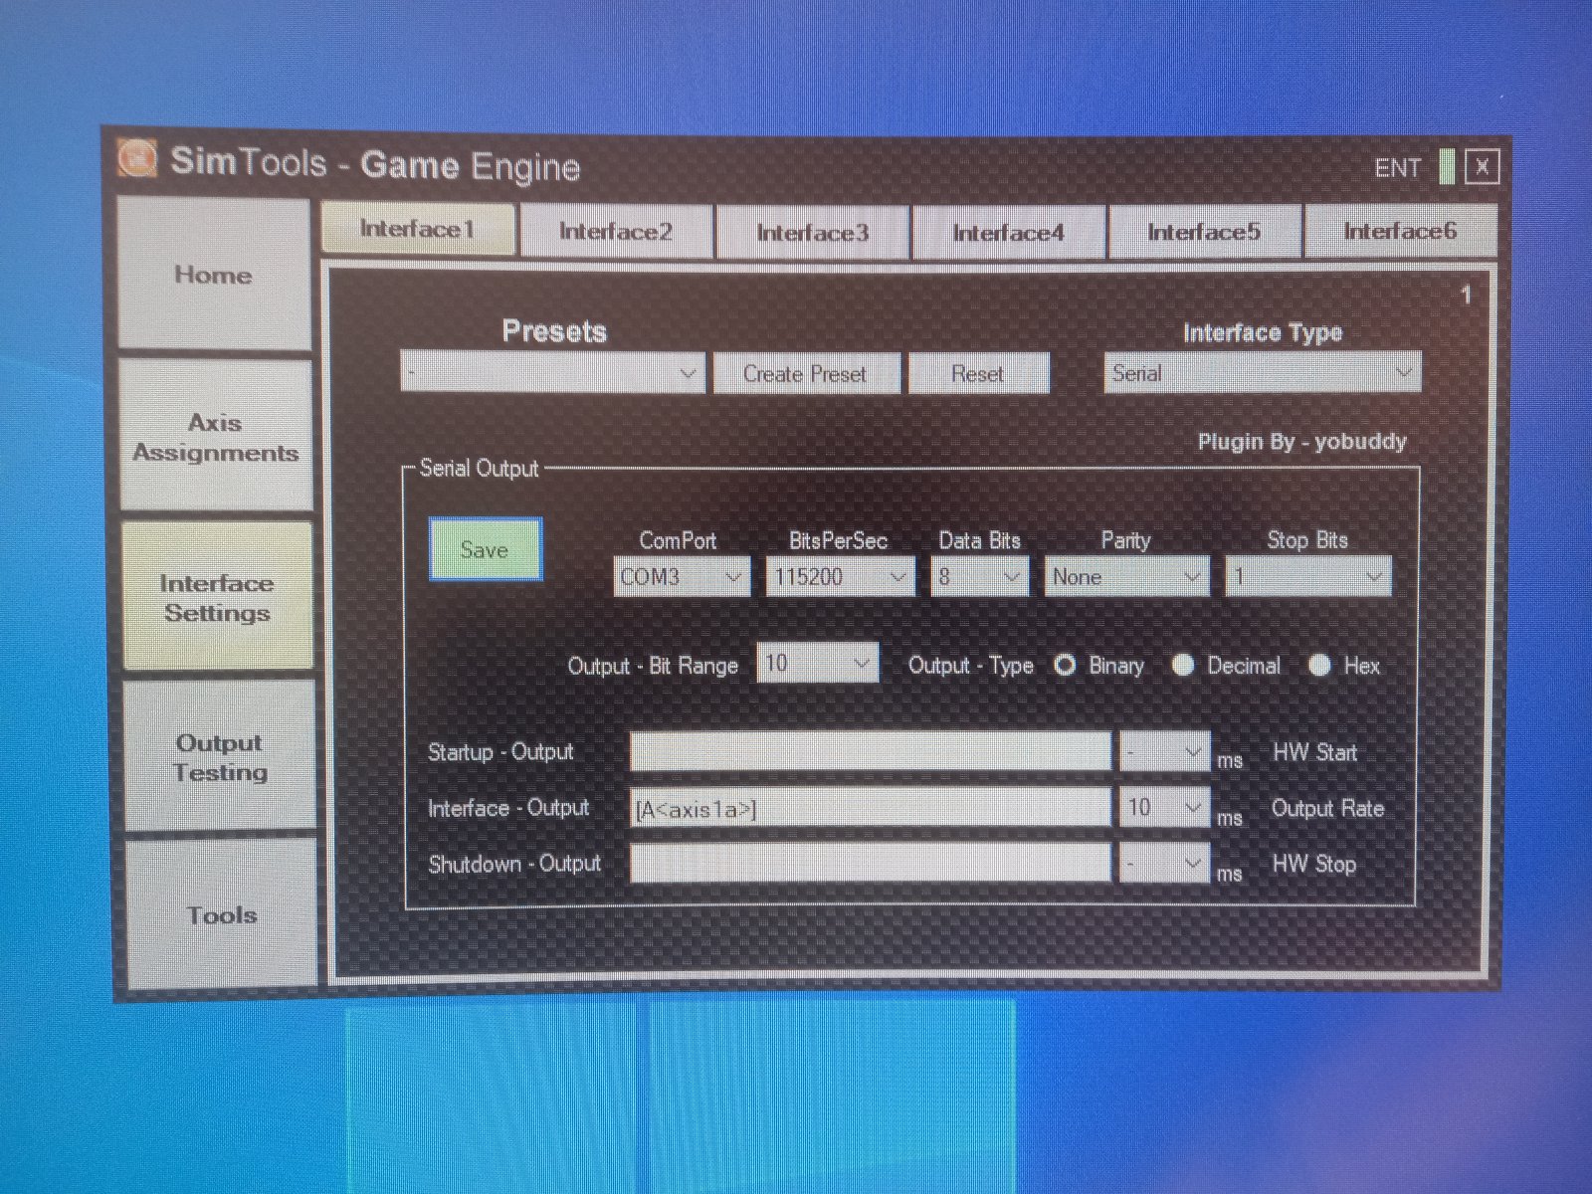Click the Interface - Output field with [A<axis1a>]
Viewport: 1592px width, 1194px height.
(x=870, y=808)
